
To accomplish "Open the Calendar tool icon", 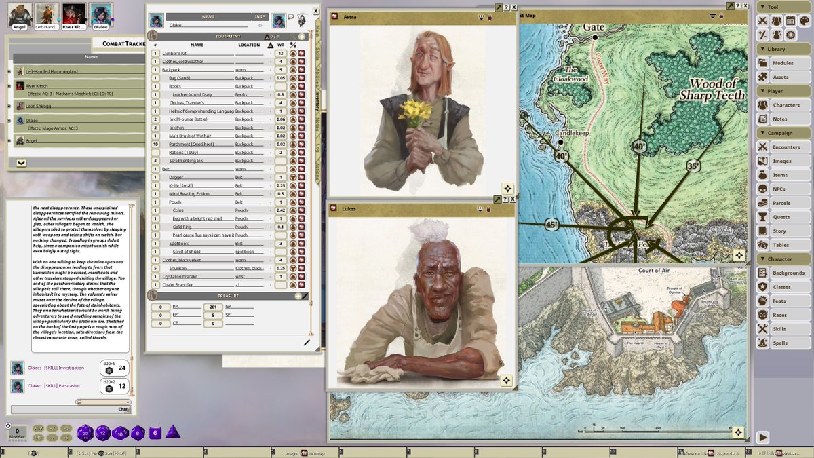I will tap(790, 20).
